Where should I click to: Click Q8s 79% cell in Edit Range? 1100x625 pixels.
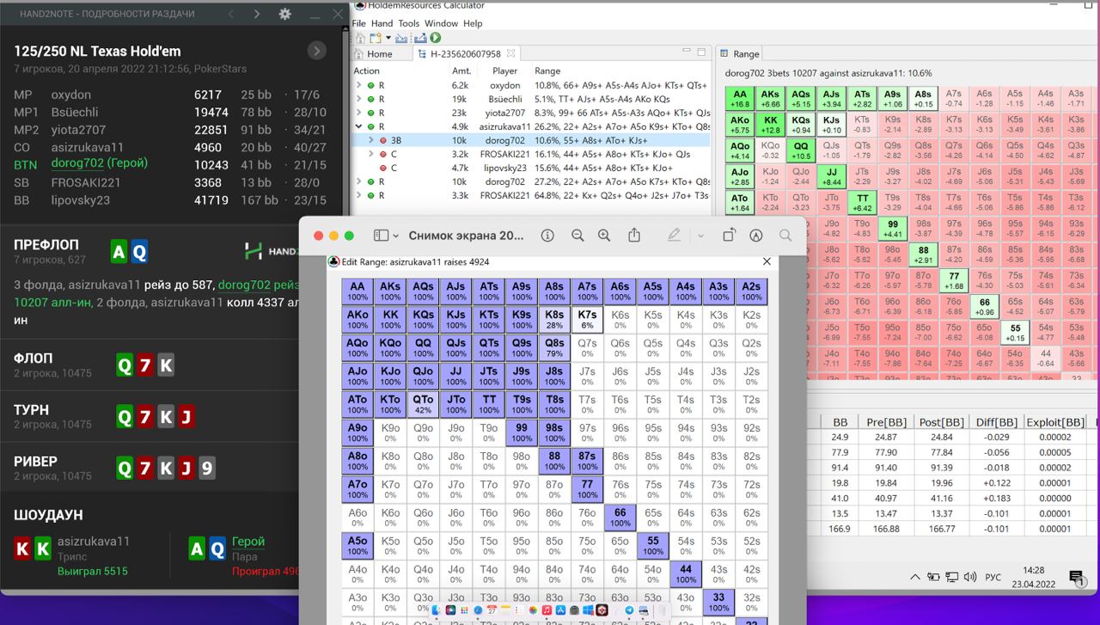click(x=554, y=347)
